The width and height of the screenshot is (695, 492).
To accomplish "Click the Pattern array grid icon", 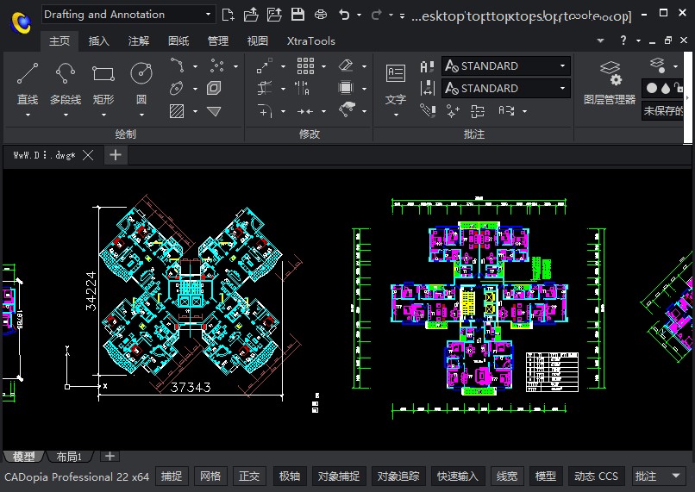I will [305, 65].
